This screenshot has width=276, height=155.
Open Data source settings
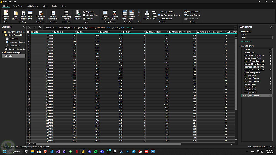(x=41, y=13)
